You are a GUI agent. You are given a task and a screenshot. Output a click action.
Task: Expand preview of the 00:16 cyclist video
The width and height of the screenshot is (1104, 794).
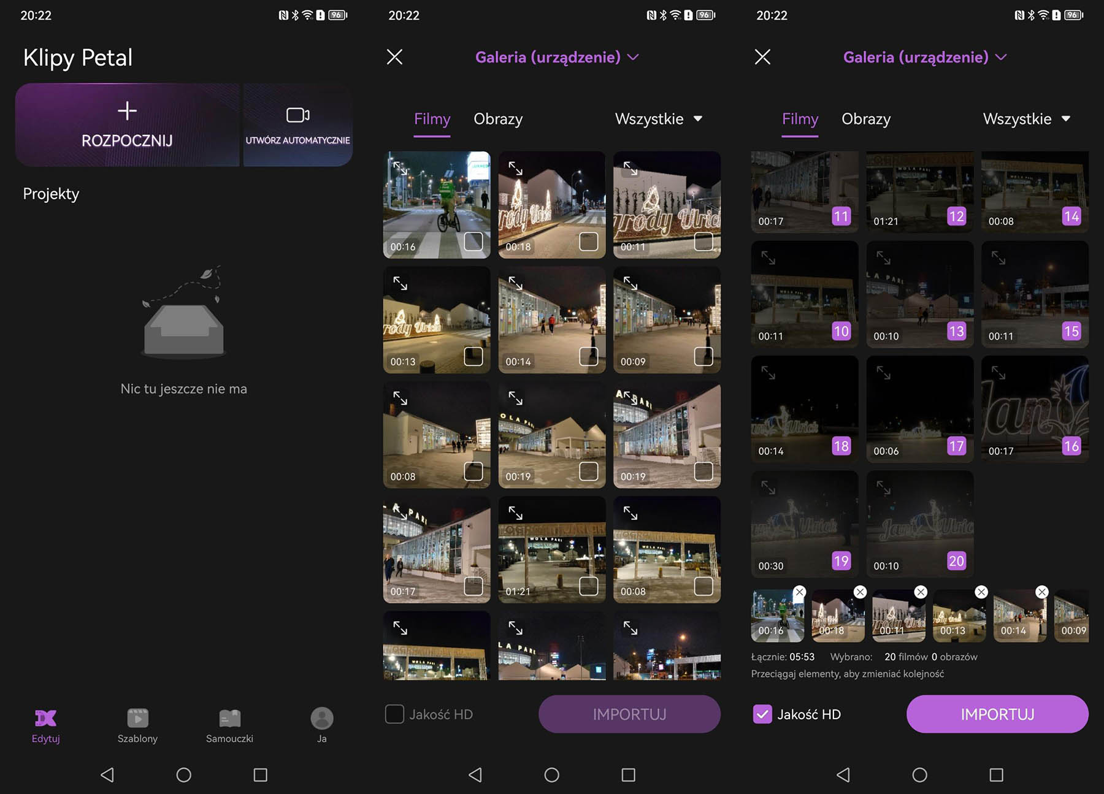tap(400, 168)
